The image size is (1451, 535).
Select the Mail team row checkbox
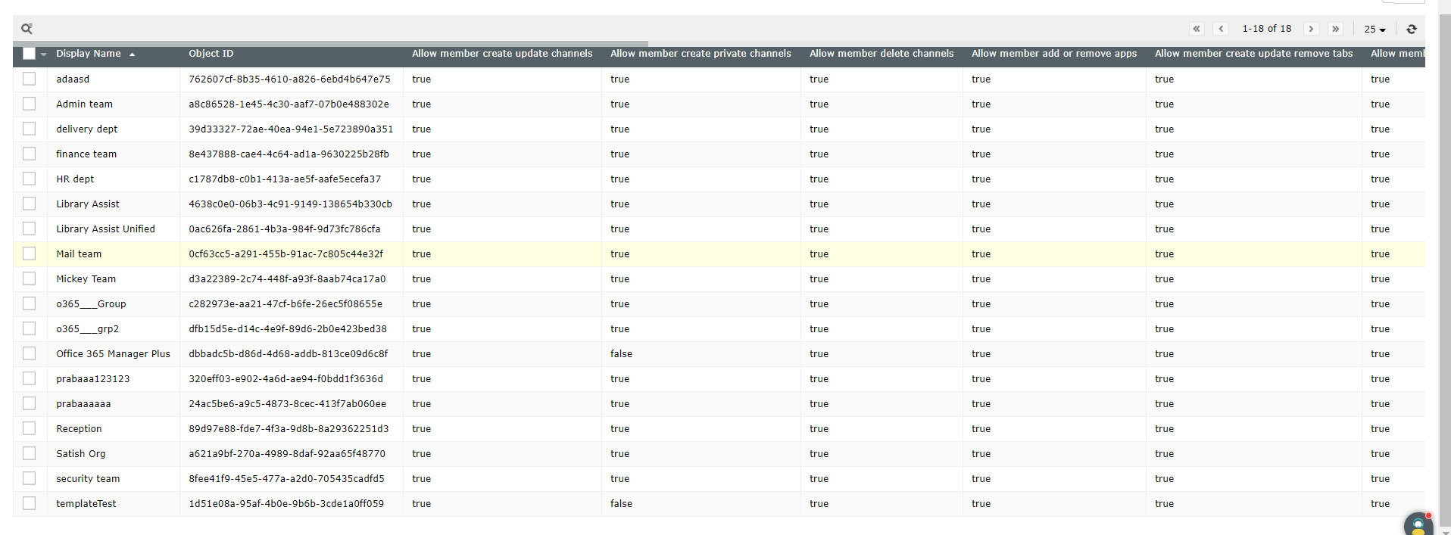(29, 254)
